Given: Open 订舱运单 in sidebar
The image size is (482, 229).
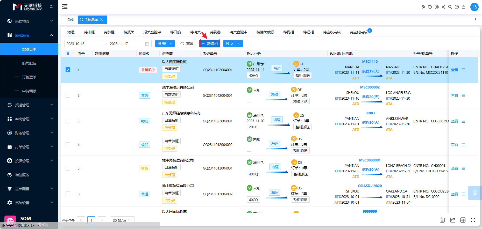Looking at the screenshot, I should tap(29, 77).
